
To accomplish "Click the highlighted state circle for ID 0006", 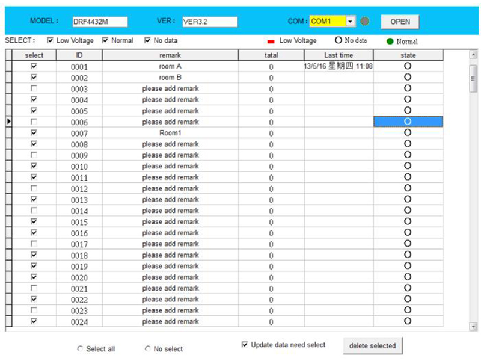I will (408, 122).
